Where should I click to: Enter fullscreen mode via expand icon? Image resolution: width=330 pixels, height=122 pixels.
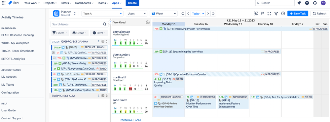click(269, 14)
